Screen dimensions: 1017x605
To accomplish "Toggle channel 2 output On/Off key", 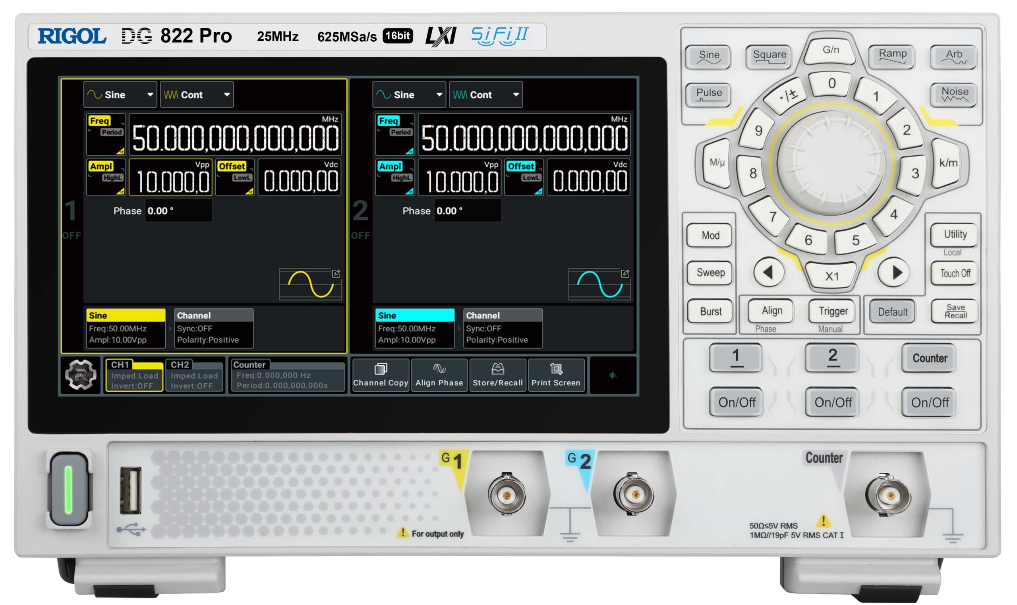I will coord(832,402).
